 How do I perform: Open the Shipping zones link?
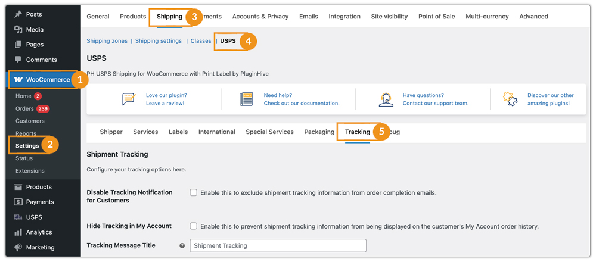[x=107, y=41]
